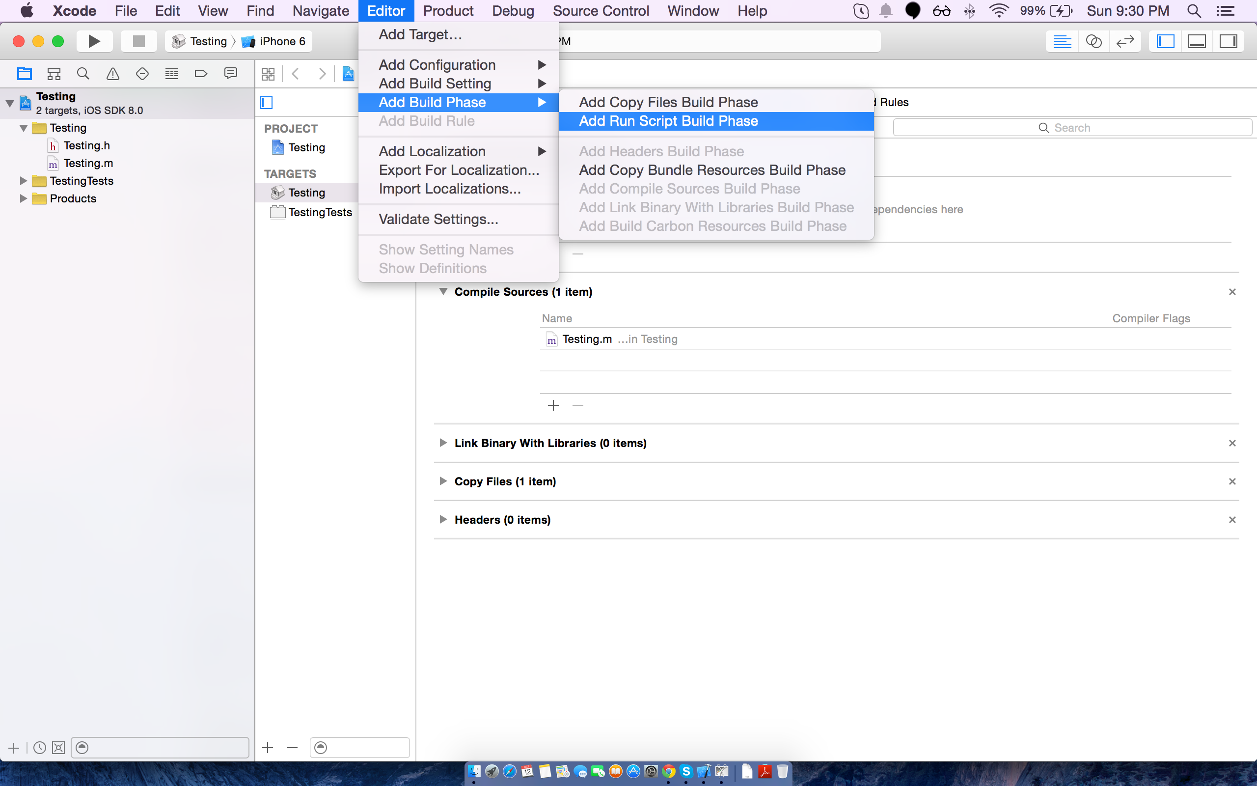The width and height of the screenshot is (1257, 786).
Task: Toggle the Navigator pane visibility
Action: pyautogui.click(x=1165, y=41)
